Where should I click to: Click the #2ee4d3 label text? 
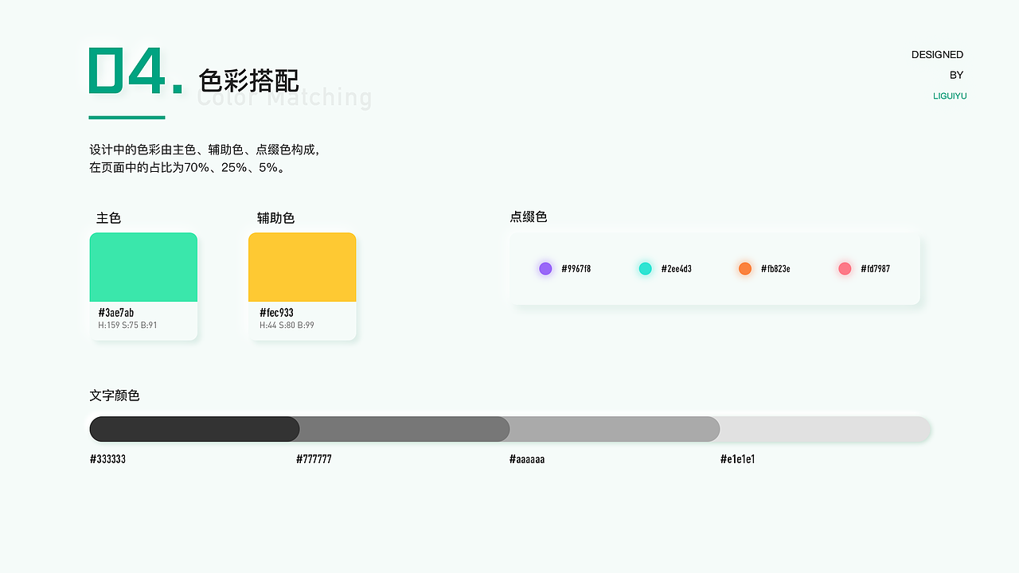677,269
